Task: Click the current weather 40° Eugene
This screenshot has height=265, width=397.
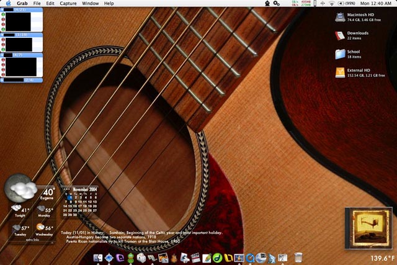Action: click(47, 194)
